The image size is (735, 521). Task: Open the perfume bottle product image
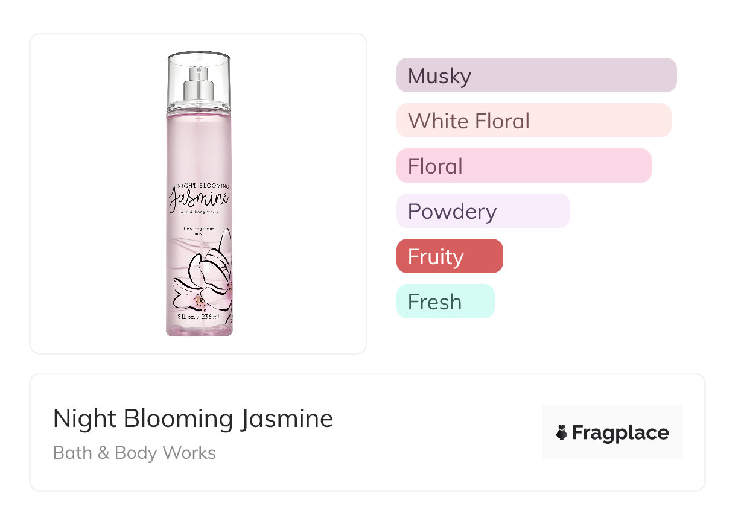(199, 193)
